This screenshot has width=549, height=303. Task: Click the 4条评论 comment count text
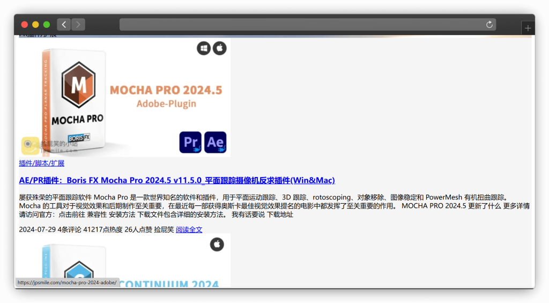pyautogui.click(x=70, y=230)
